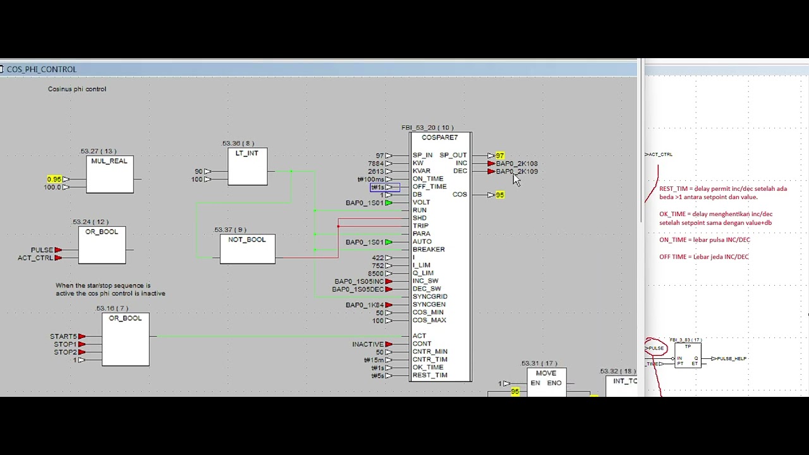Click the FBI_53_20 (10) instance label
Viewport: 809px width, 455px height.
427,128
